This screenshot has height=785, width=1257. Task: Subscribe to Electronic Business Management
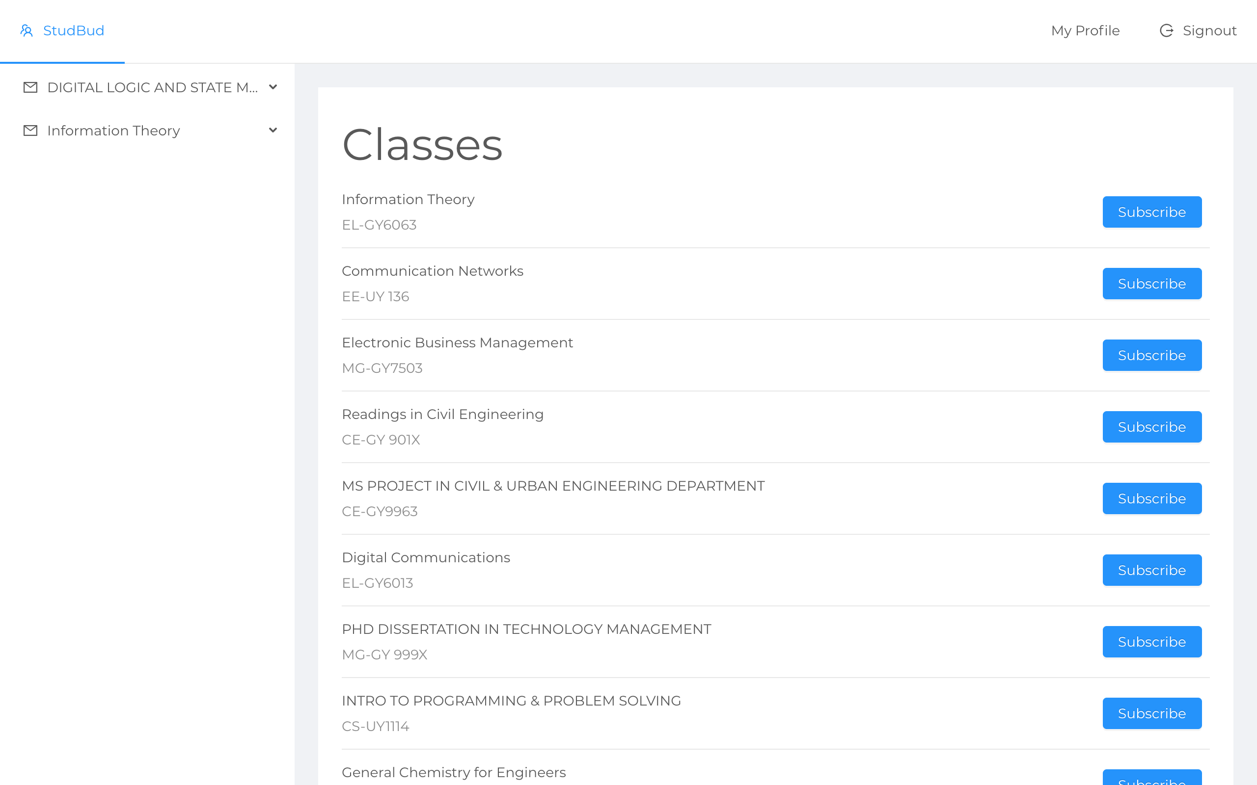(x=1151, y=355)
